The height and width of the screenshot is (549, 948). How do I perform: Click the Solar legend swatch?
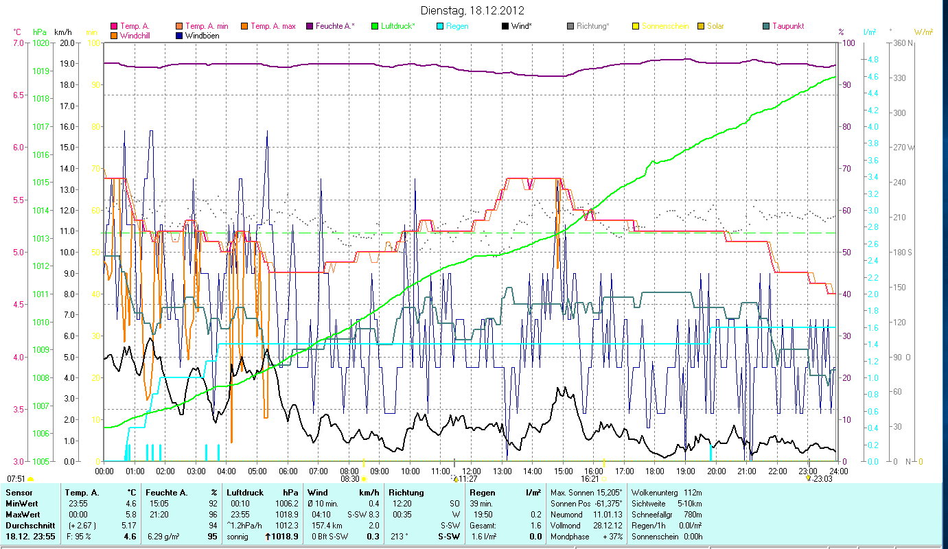tap(701, 27)
